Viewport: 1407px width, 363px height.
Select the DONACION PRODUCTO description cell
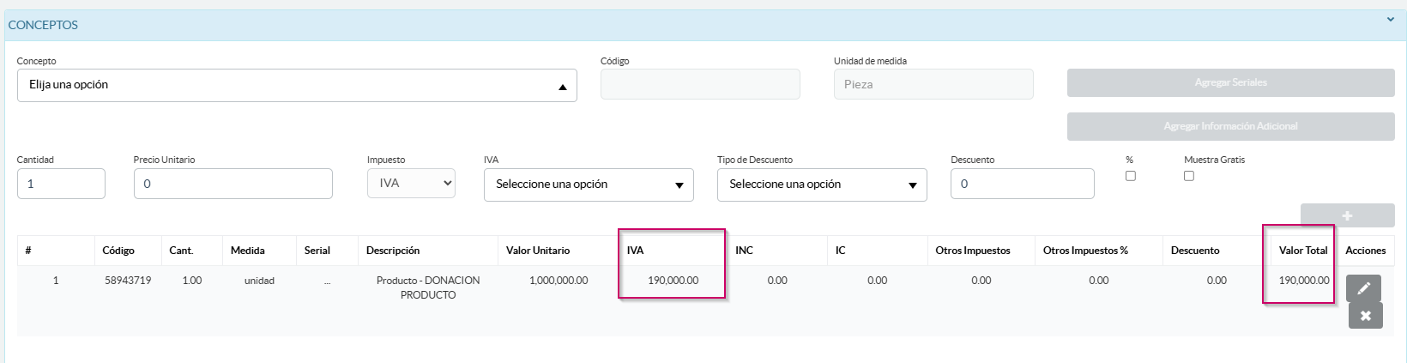click(x=427, y=287)
